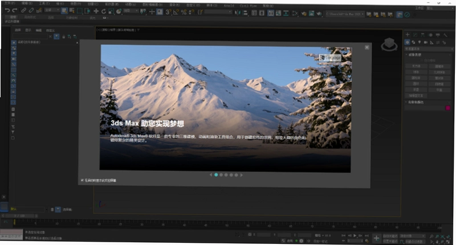Open the key filter selection dropdown
The height and width of the screenshot is (245, 456).
pos(412,236)
